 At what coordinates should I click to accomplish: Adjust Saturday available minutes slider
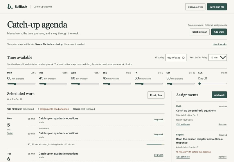click(181, 84)
